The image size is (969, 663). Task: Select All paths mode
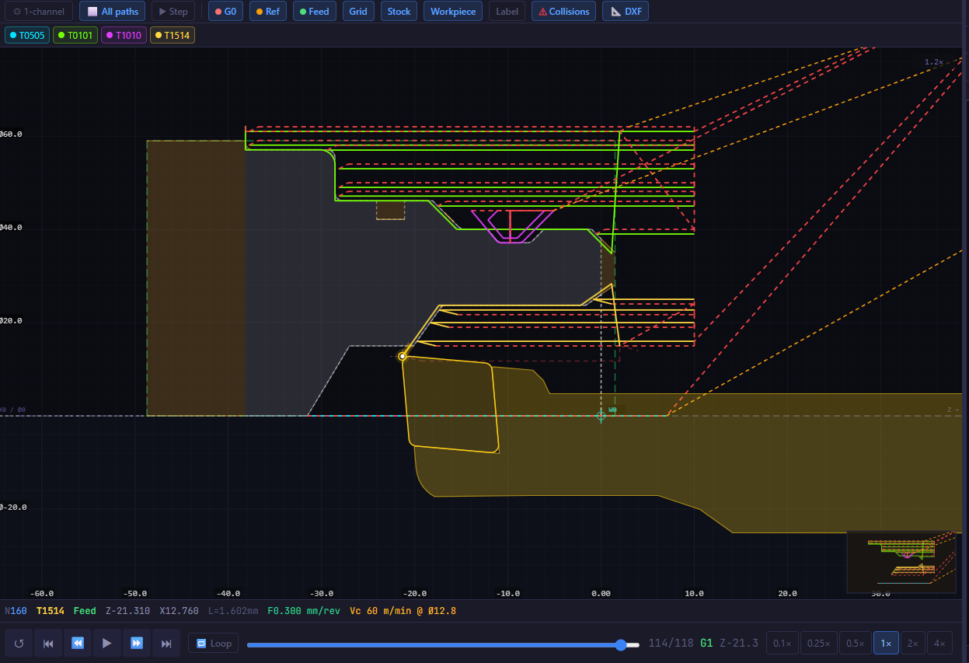113,12
